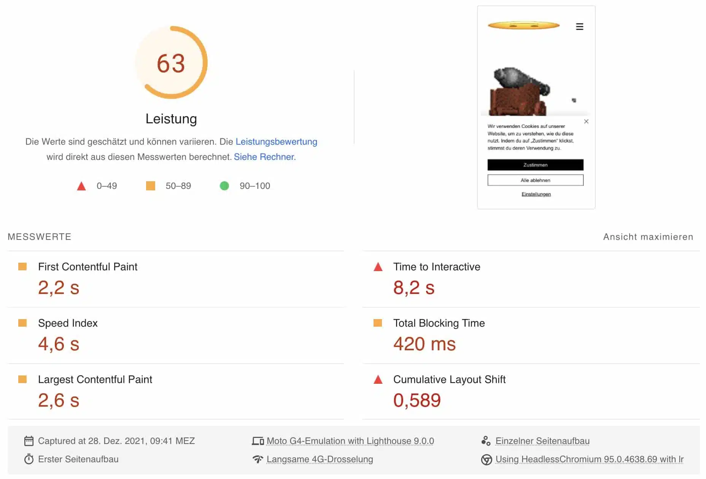Dismiss the cookie banner with the X

(586, 121)
